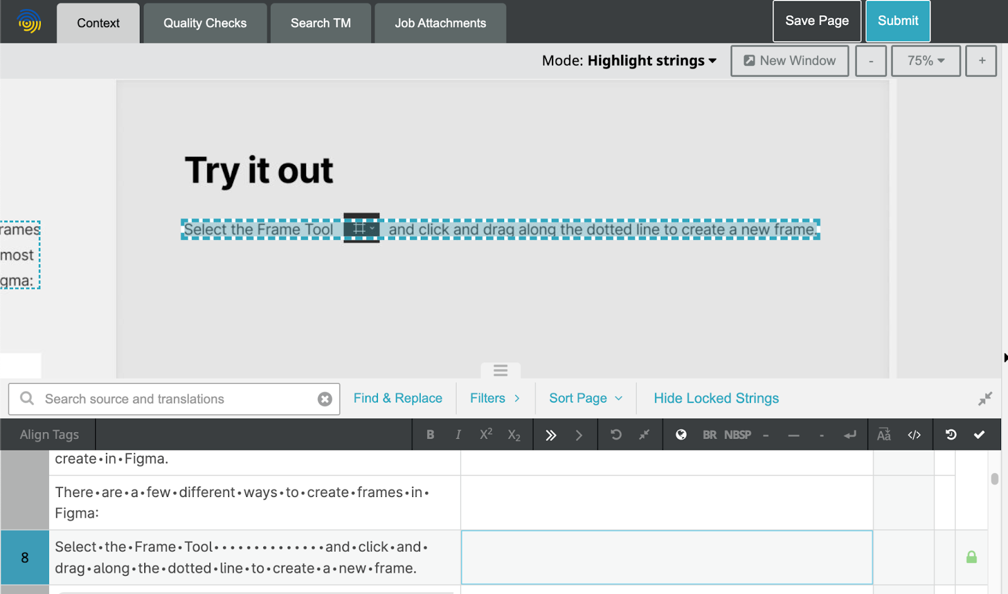View revision history for the segment

coord(951,434)
